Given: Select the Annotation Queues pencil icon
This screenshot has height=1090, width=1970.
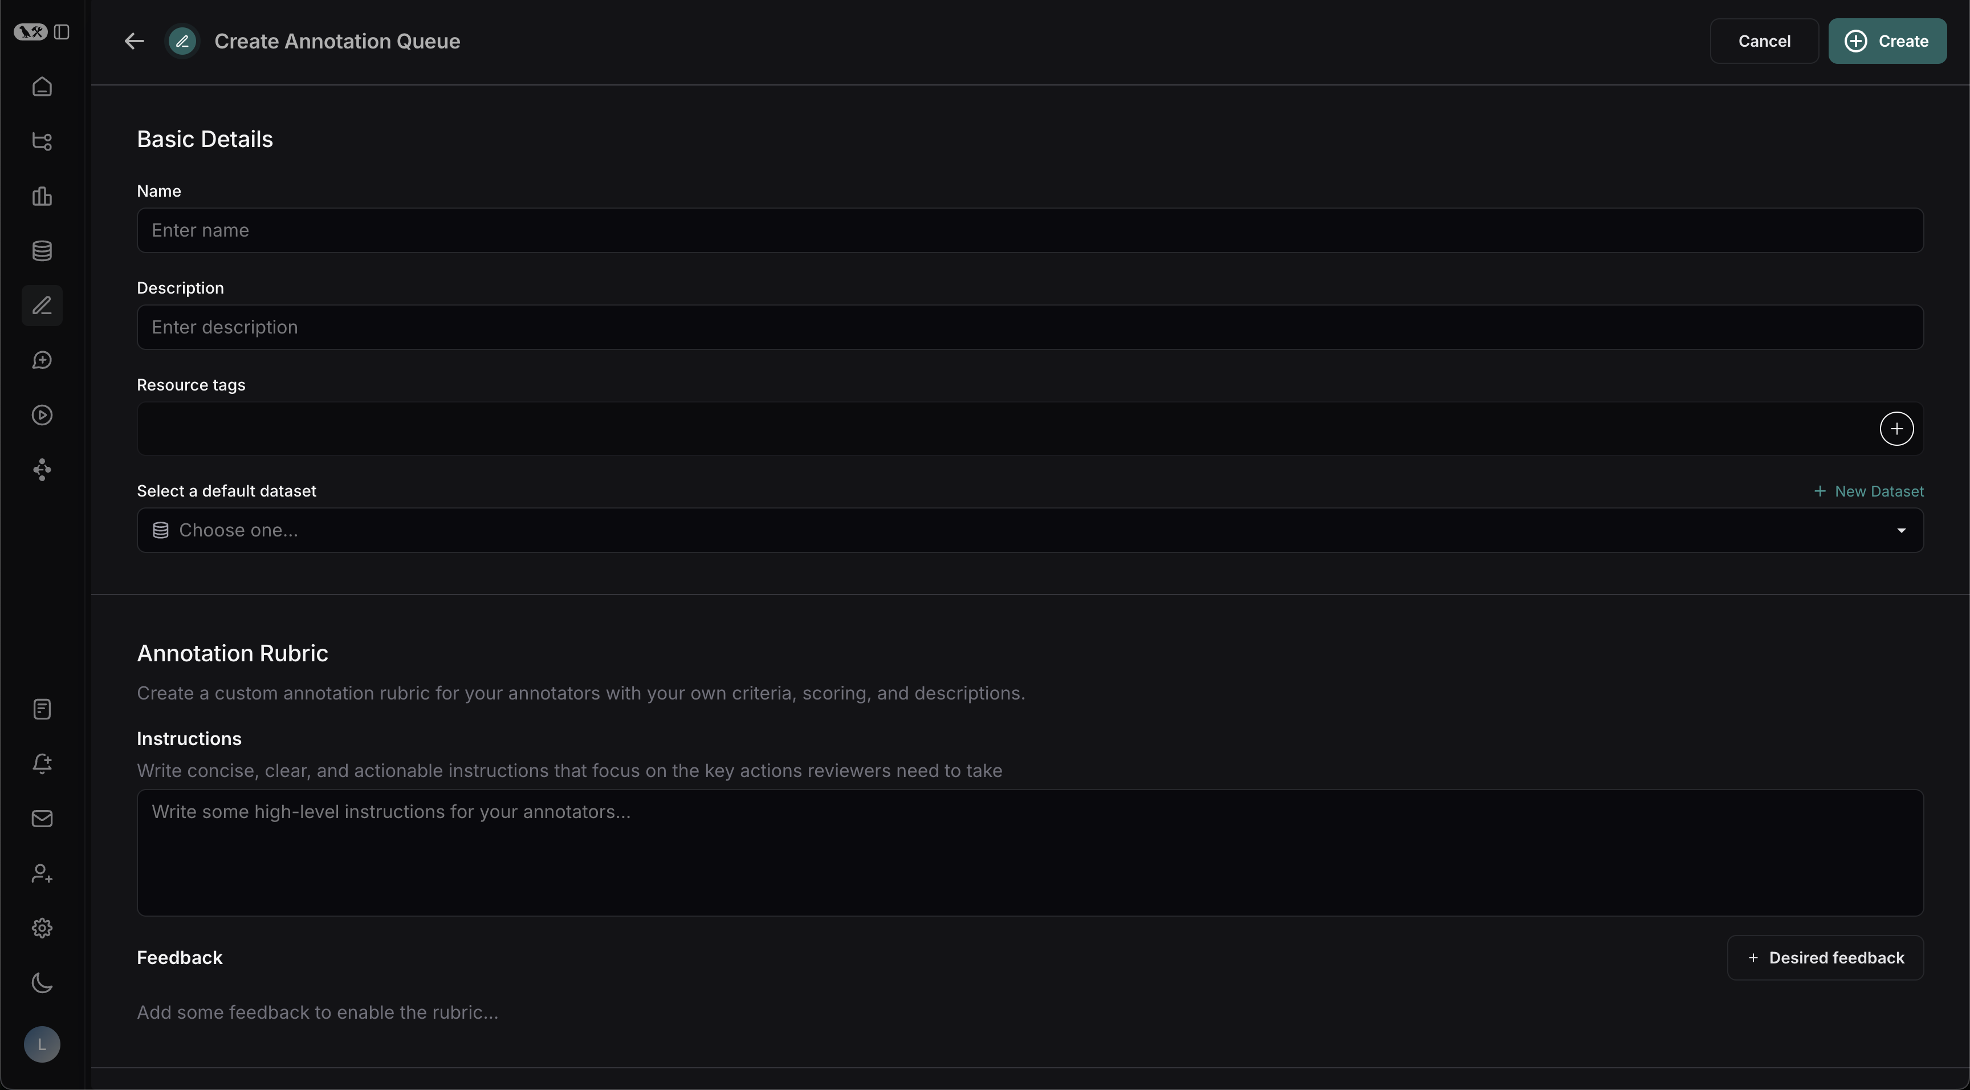Looking at the screenshot, I should click(x=41, y=305).
